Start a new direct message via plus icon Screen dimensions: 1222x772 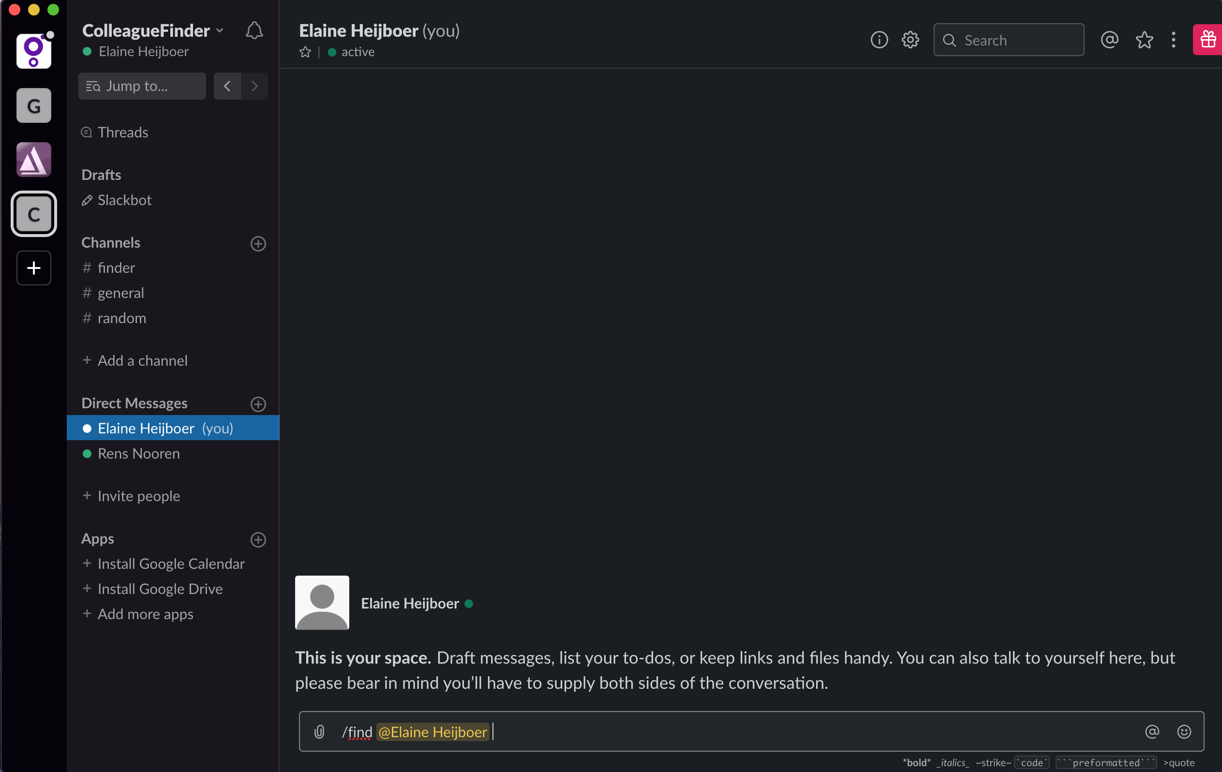[x=258, y=404]
